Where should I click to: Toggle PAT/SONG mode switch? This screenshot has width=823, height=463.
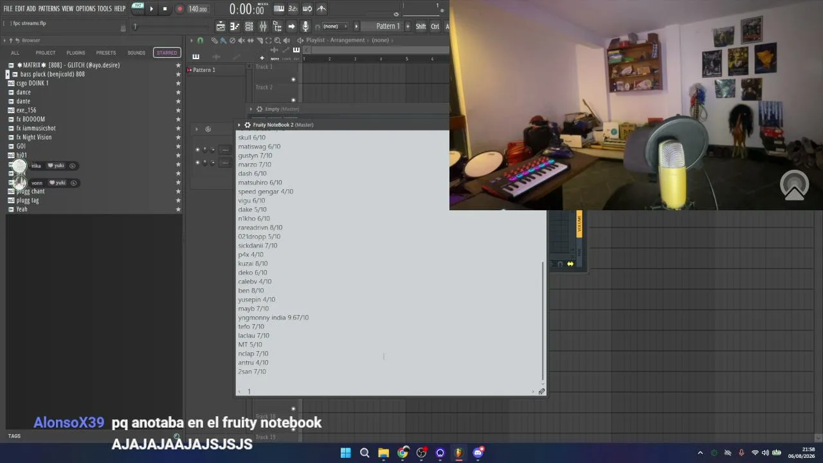coord(138,8)
